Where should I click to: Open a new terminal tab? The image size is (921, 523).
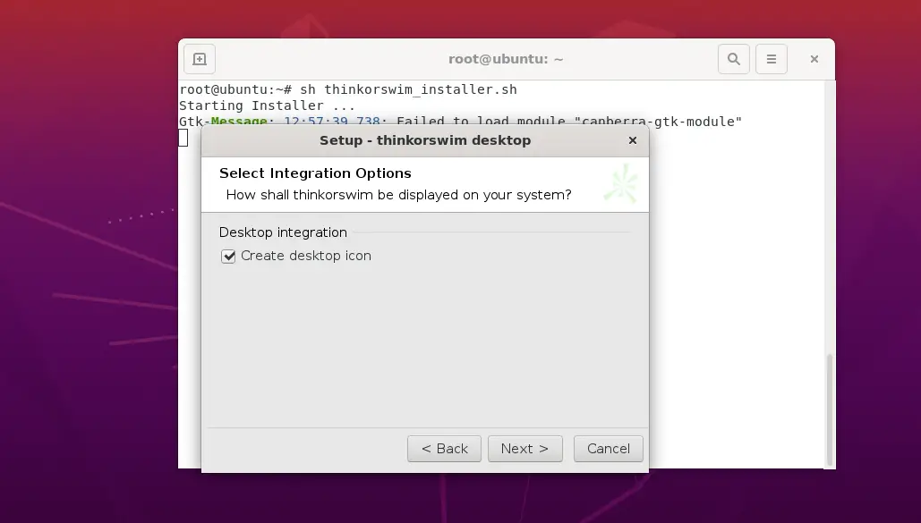coord(200,59)
